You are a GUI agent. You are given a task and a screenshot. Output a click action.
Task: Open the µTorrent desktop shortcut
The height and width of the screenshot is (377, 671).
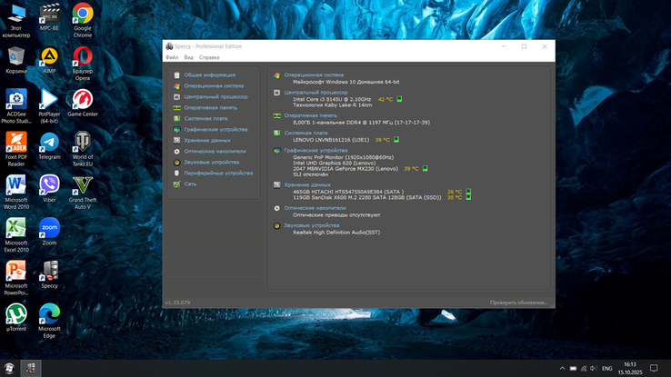pos(16,318)
